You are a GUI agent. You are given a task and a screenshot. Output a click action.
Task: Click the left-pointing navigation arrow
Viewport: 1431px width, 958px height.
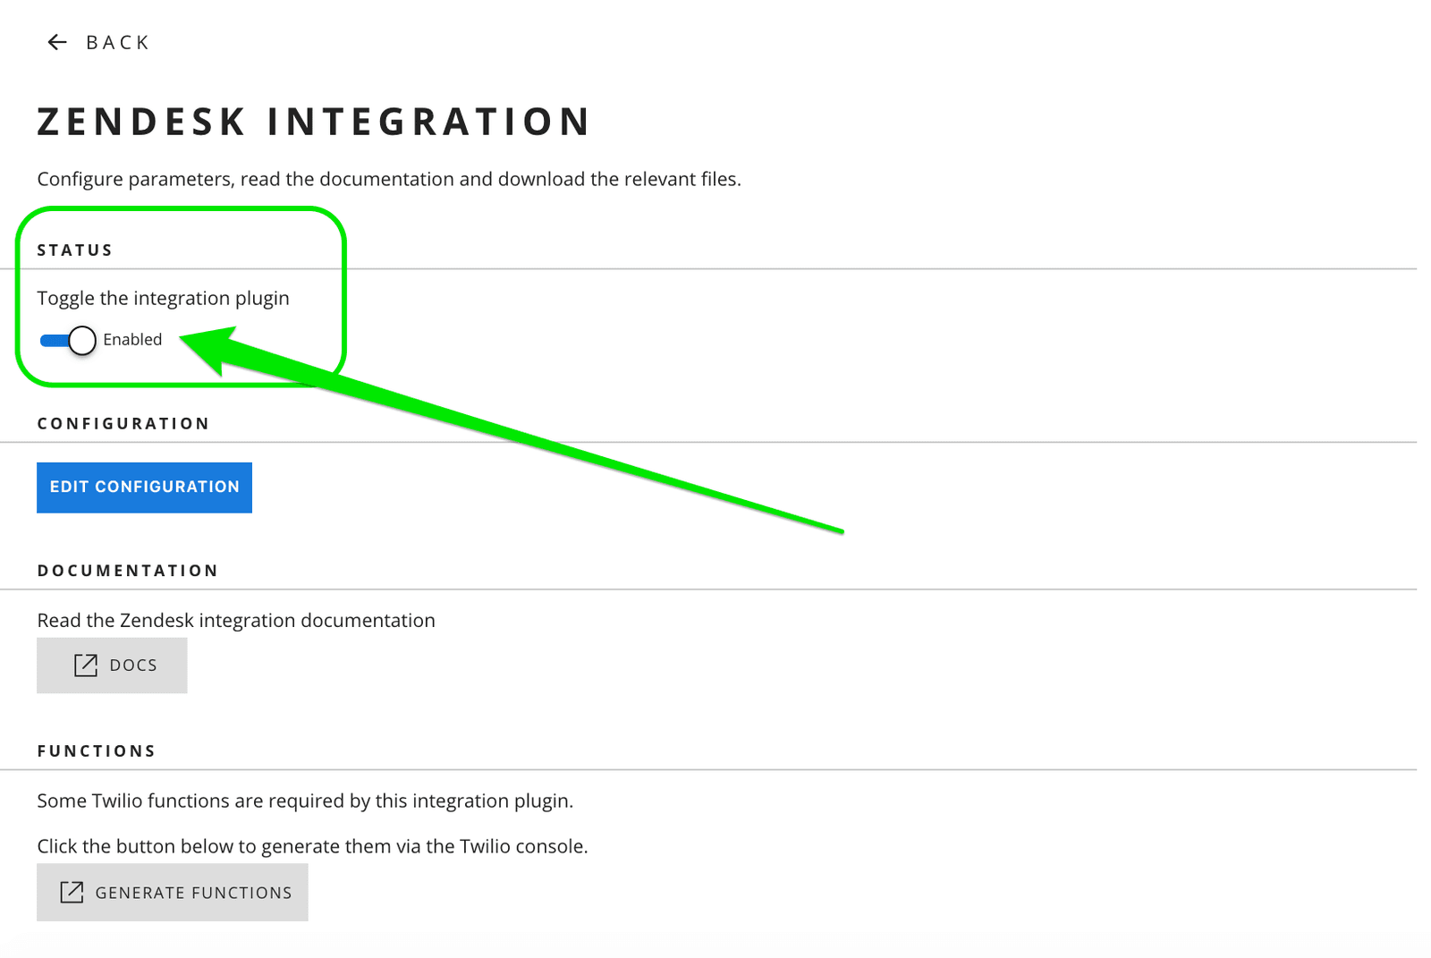[55, 41]
